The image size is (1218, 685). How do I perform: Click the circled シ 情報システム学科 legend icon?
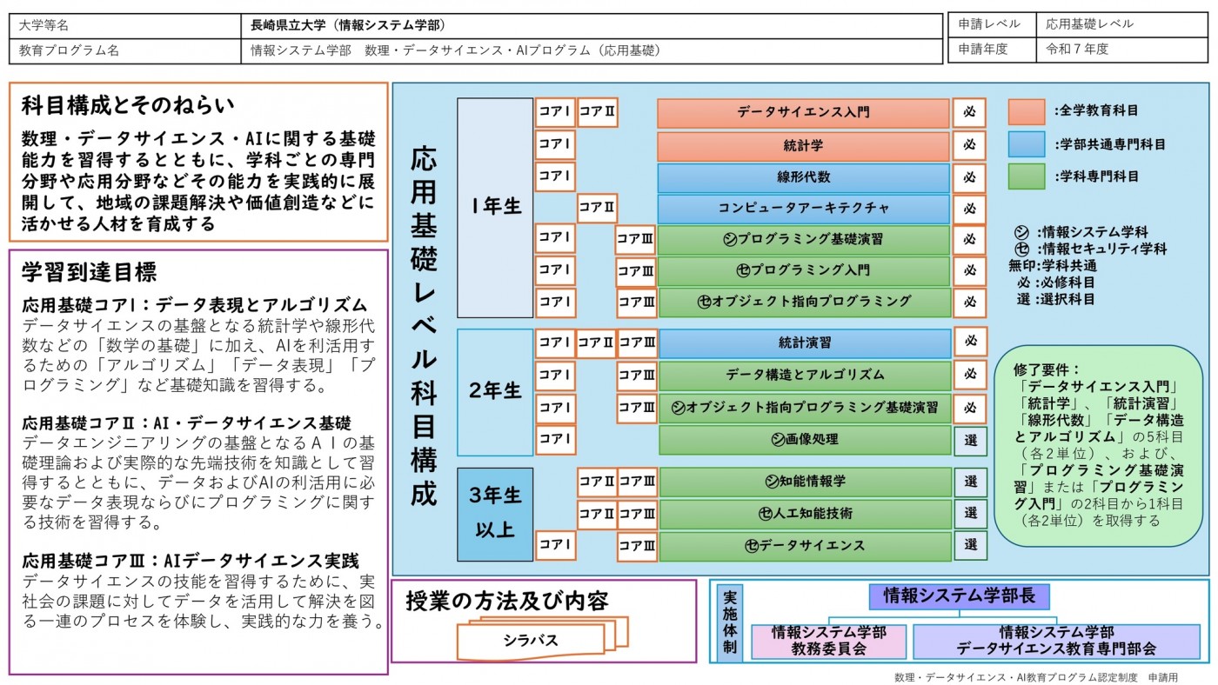(1022, 232)
